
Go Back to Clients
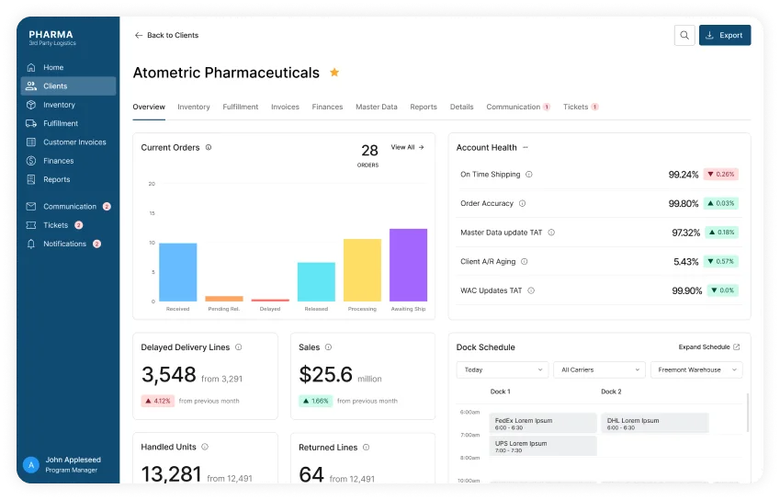point(166,35)
